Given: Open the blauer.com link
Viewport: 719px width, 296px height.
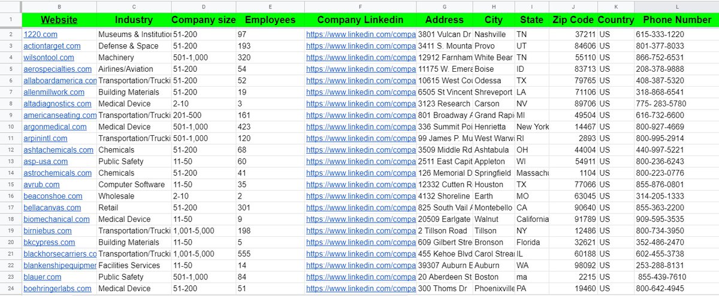Looking at the screenshot, I should pyautogui.click(x=42, y=277).
